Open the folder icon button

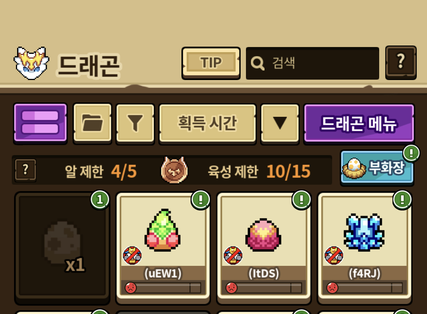pos(93,123)
